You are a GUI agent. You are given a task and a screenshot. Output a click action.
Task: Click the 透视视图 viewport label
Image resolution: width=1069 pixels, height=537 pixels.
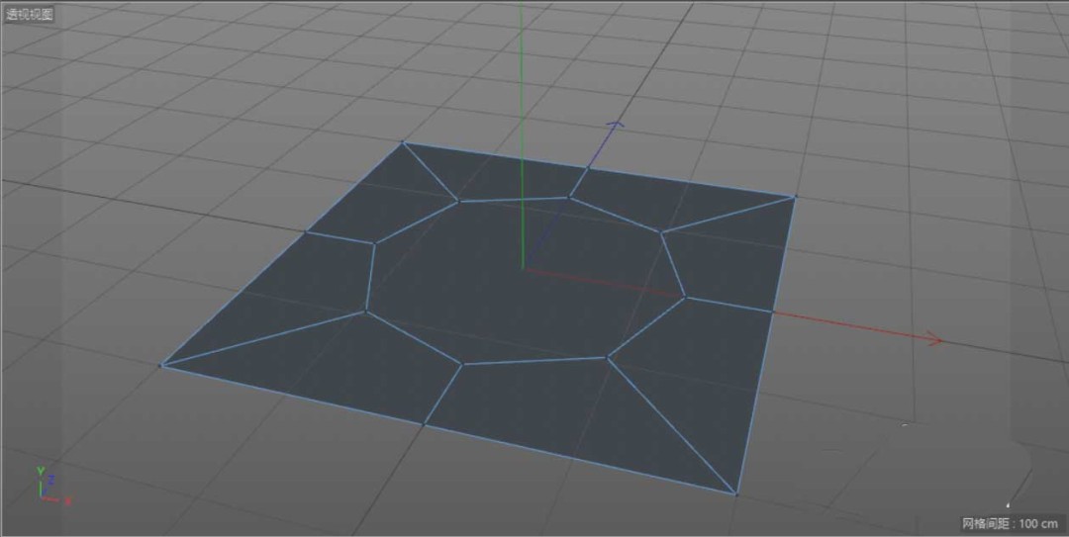[30, 15]
